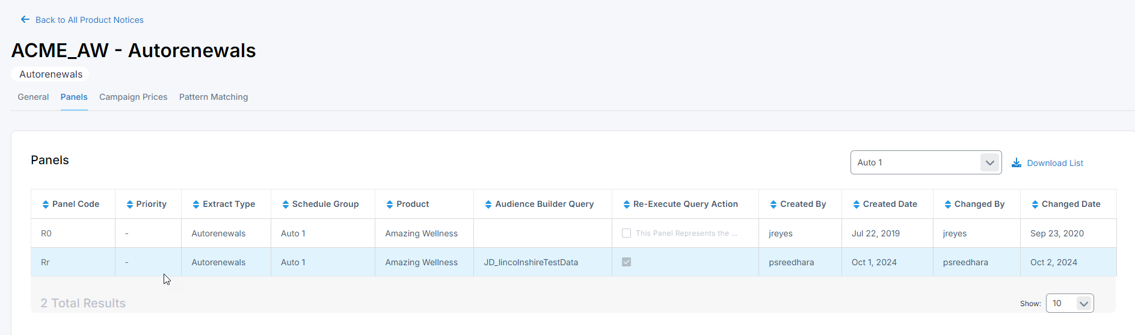Toggle the R0 row Re-Execute checkbox
This screenshot has width=1135, height=335.
click(626, 233)
